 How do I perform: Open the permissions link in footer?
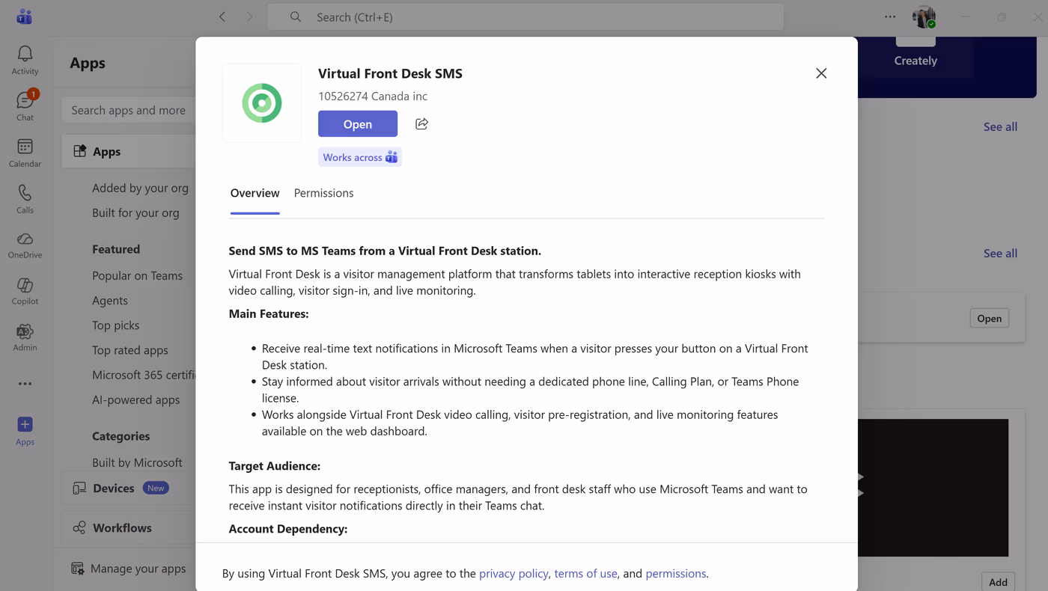point(676,573)
